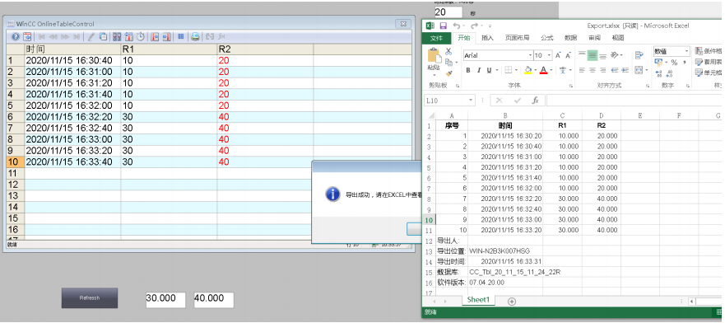Image resolution: width=725 pixels, height=323 pixels.
Task: Toggle center vertical alignment in Excel
Action: click(x=593, y=55)
